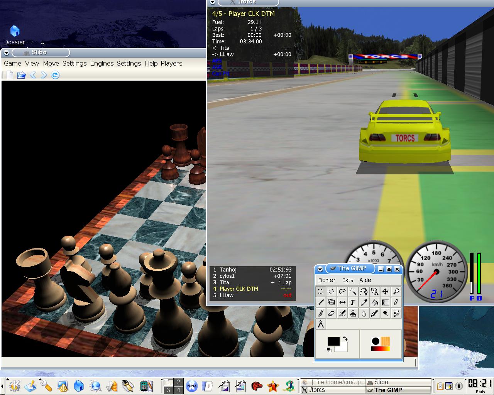This screenshot has height=395, width=494.
Task: Switch to virtual desktop 2 in pager
Action: tap(178, 382)
